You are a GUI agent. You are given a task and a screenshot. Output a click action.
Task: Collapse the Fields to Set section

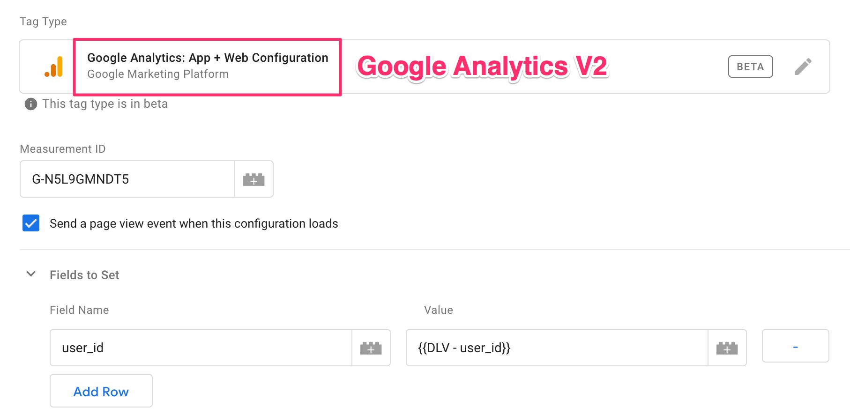click(31, 274)
